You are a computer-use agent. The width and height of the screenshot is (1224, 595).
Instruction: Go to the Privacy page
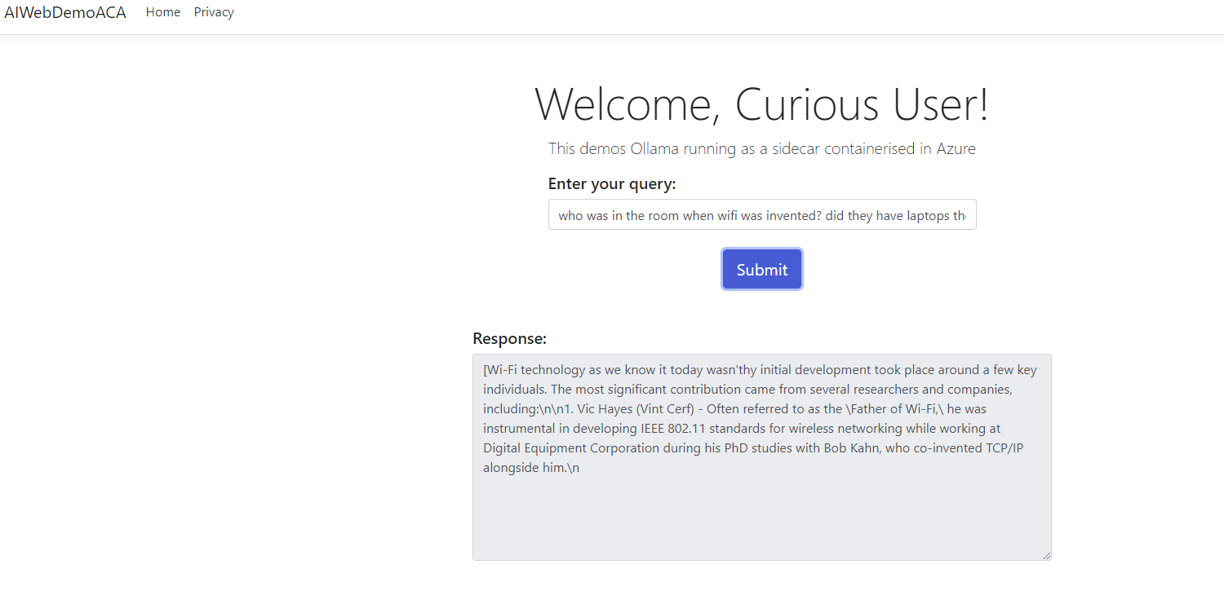coord(214,12)
